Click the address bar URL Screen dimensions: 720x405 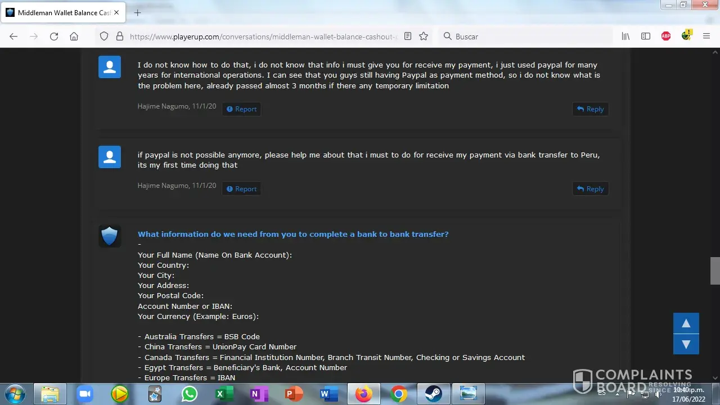point(263,37)
